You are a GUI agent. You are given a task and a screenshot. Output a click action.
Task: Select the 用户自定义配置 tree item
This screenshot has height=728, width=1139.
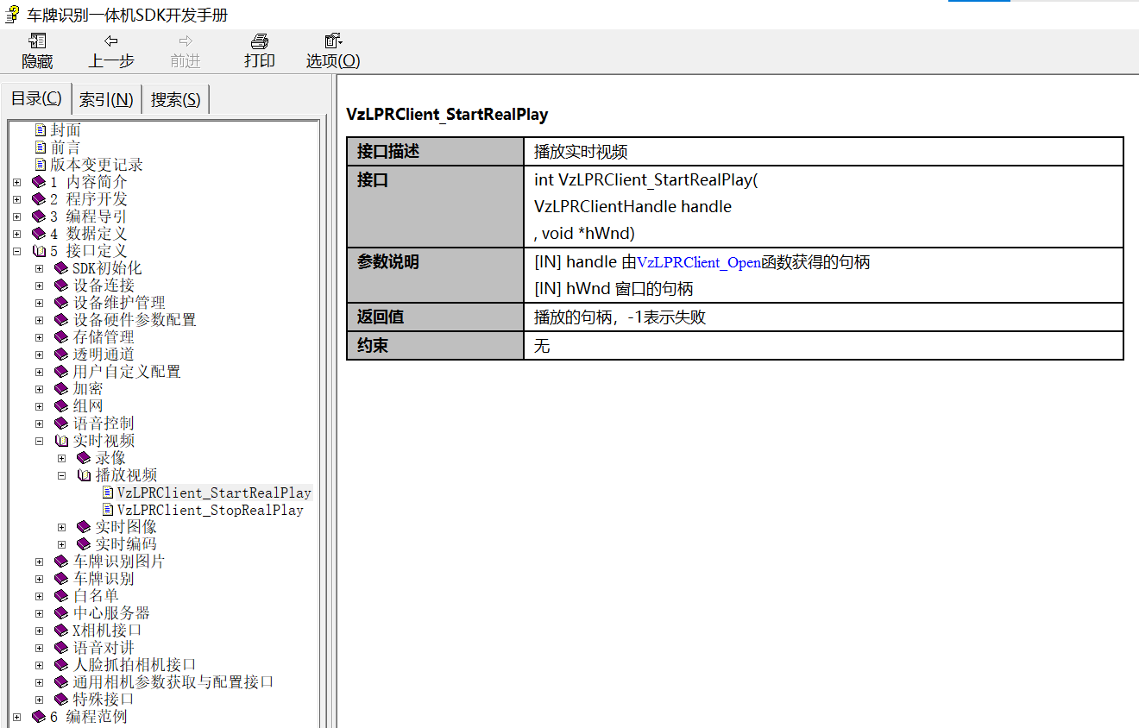[x=127, y=372]
